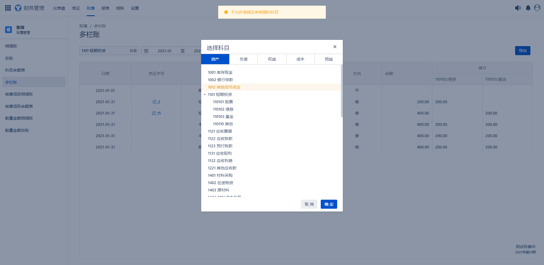Open the app grid launcher icon
The image size is (544, 265).
8,8
